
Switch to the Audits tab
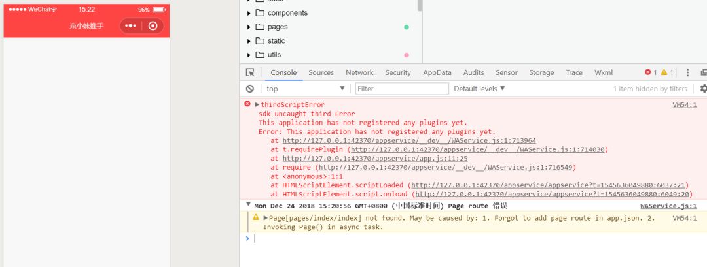(473, 72)
